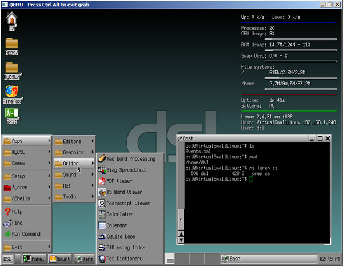The height and width of the screenshot is (266, 343).
Task: Expand the Exit submenu
Action: coord(27,247)
